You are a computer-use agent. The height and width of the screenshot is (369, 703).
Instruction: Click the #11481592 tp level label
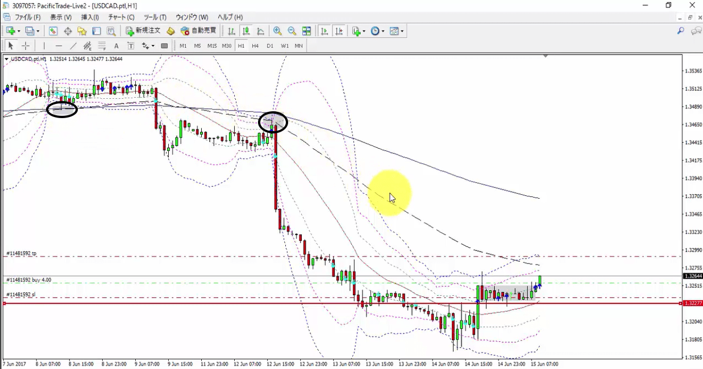(x=21, y=253)
